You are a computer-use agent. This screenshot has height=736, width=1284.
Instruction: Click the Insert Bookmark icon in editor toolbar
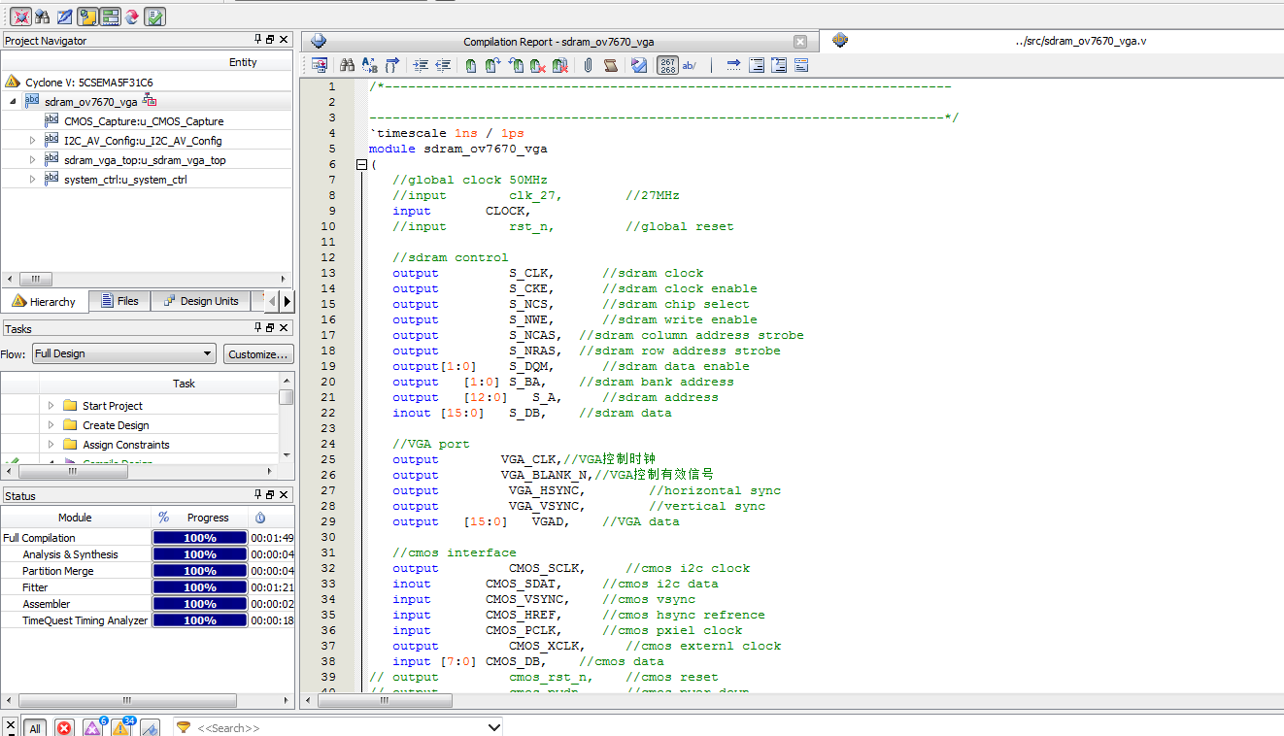pyautogui.click(x=471, y=65)
